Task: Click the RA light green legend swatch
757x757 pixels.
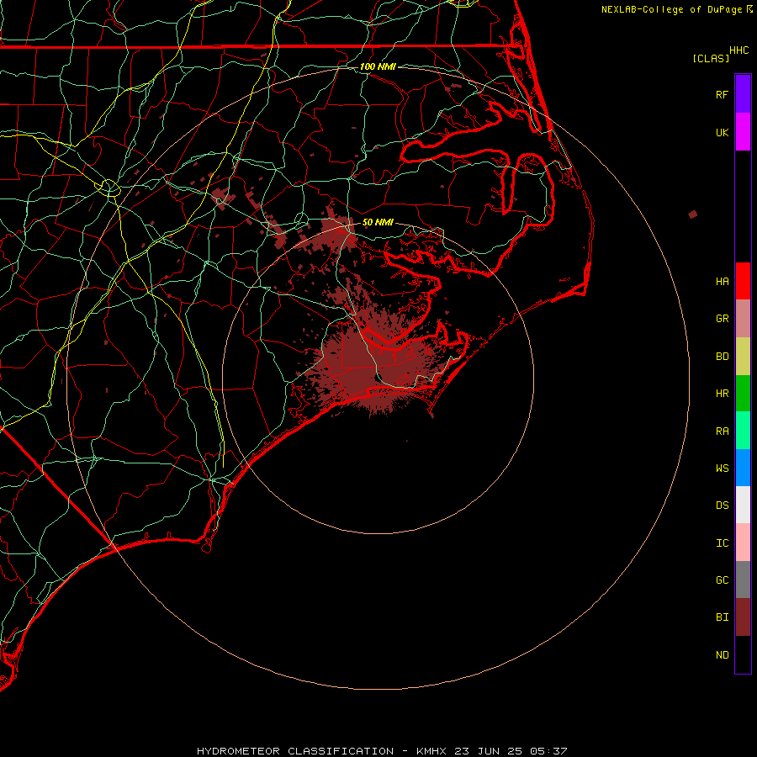Action: [743, 431]
